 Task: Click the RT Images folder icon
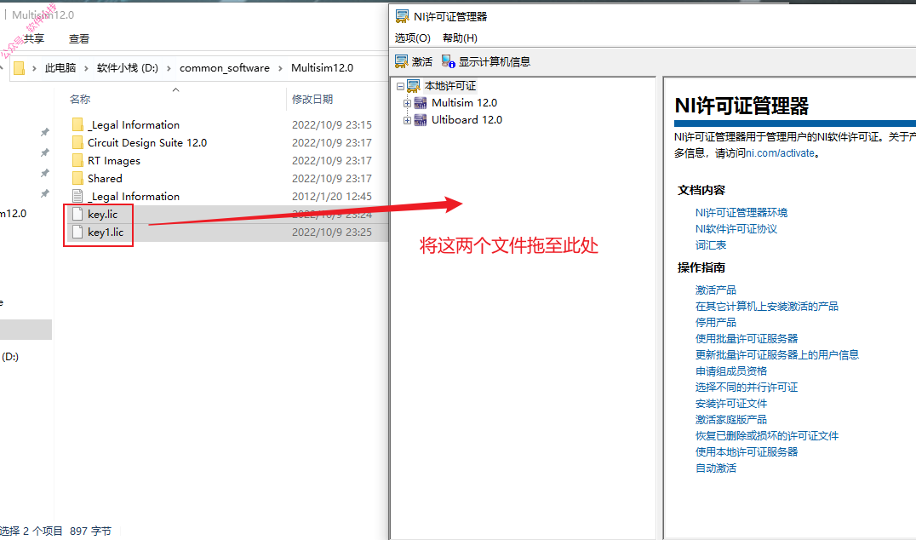(x=77, y=160)
